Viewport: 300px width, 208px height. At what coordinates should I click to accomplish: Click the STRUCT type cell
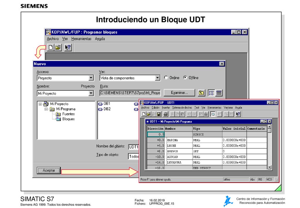coord(207,134)
